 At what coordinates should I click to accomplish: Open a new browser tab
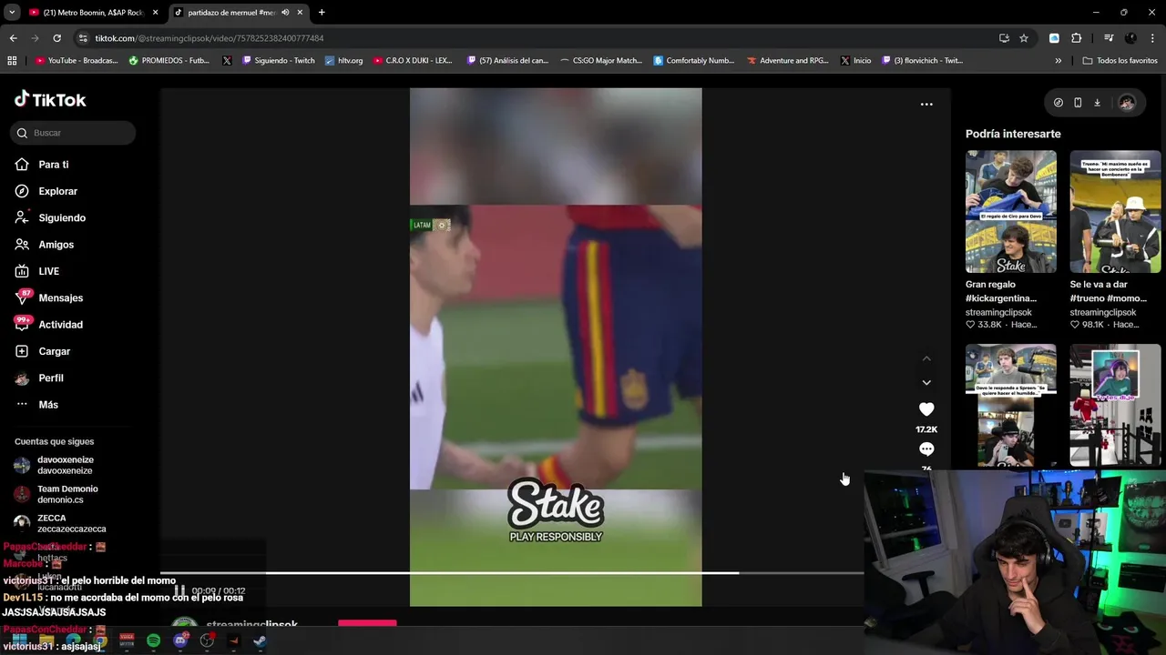click(322, 13)
